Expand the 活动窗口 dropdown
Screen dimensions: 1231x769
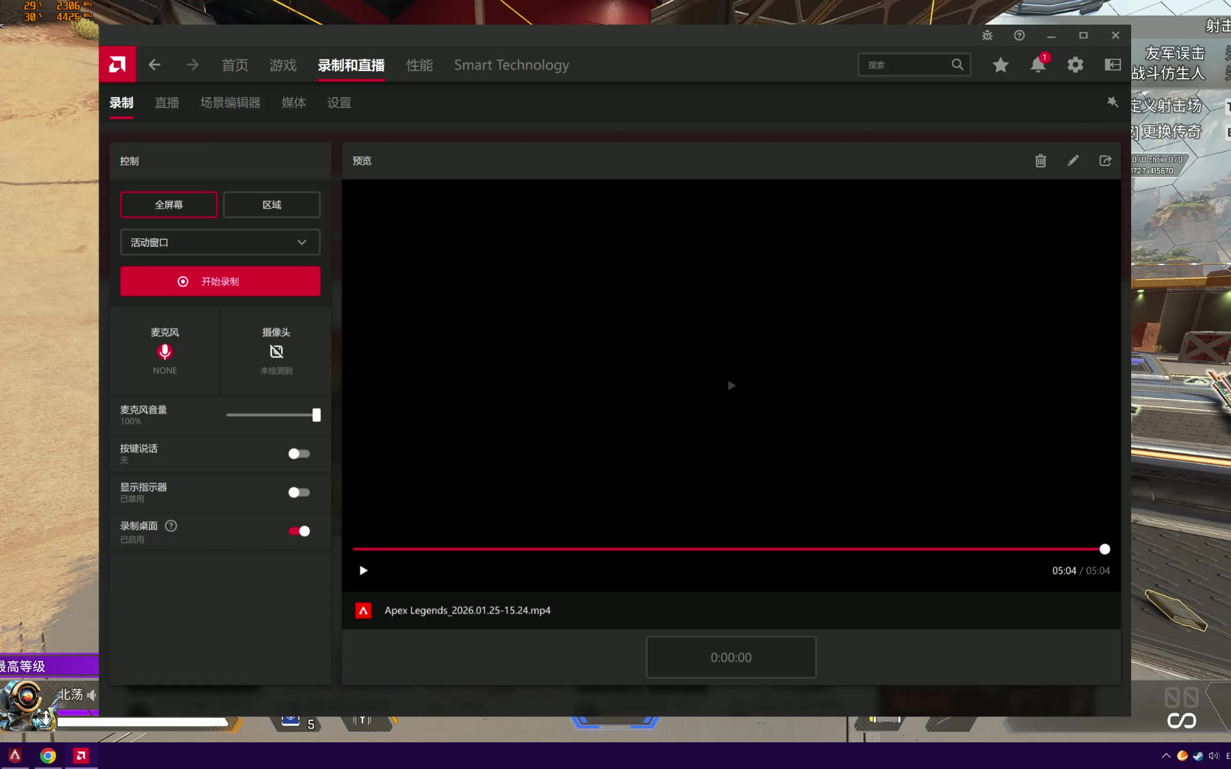coord(220,243)
